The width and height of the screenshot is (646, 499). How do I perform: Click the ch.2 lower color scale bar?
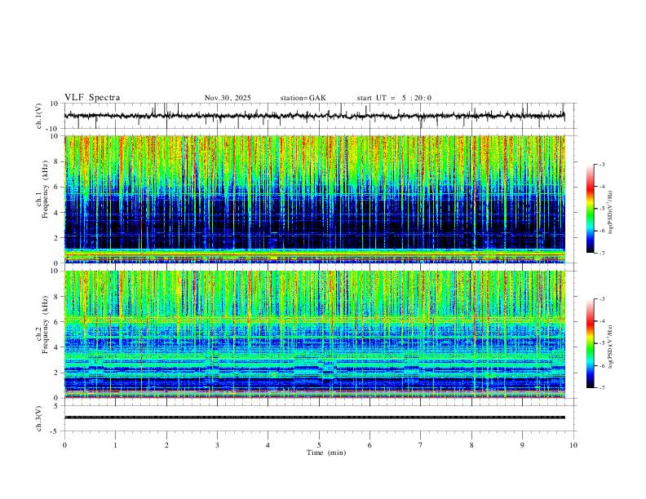[590, 343]
